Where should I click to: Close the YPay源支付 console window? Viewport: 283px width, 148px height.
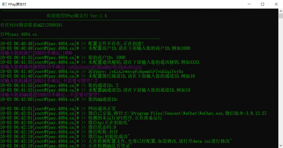click(x=276, y=4)
